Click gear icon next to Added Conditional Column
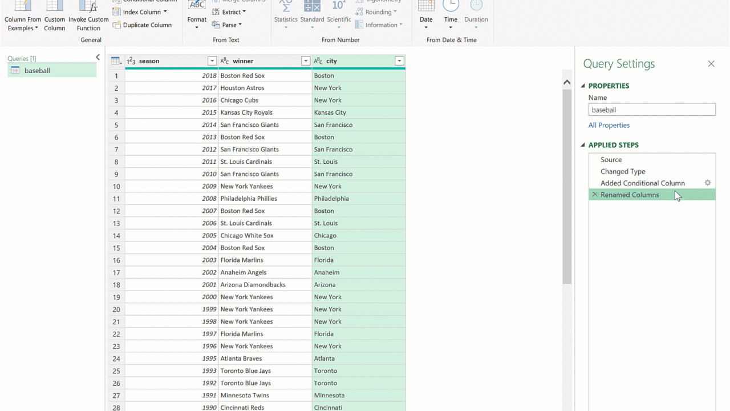This screenshot has height=411, width=730. (708, 183)
